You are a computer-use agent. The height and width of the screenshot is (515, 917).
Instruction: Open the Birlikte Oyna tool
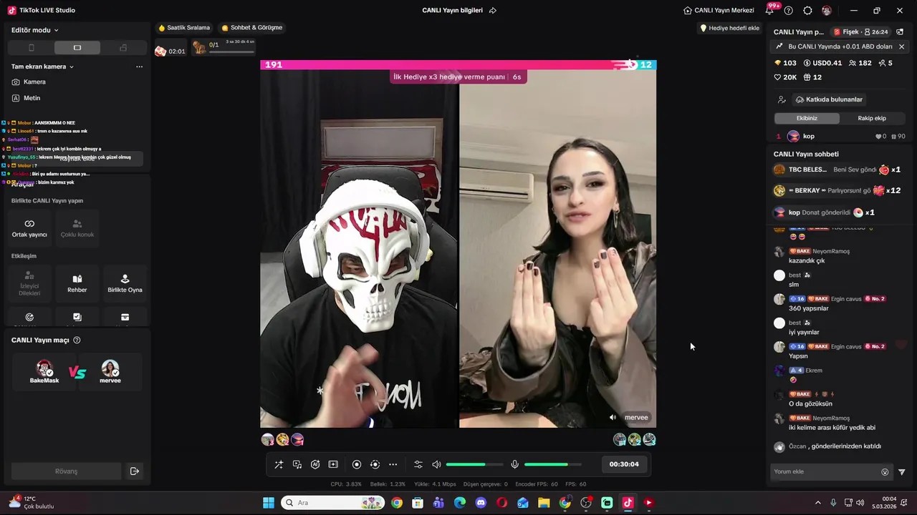click(125, 283)
